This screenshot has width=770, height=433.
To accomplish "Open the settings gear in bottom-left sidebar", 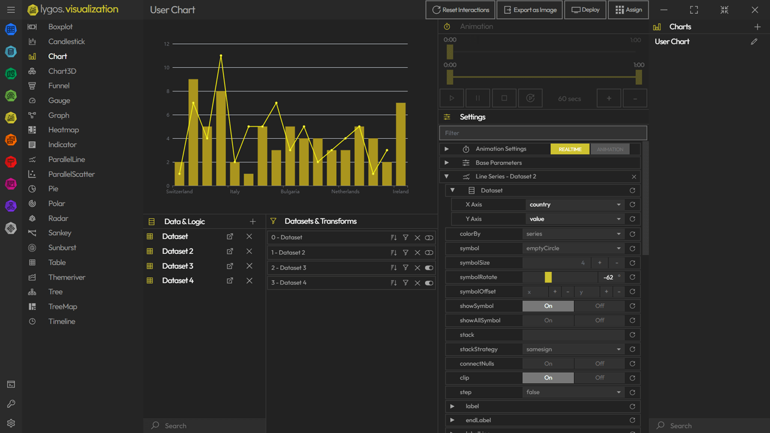I will (10, 423).
